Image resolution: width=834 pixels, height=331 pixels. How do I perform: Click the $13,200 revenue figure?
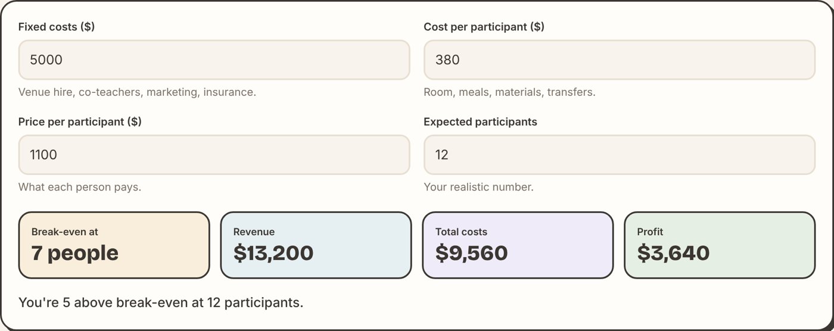click(273, 253)
